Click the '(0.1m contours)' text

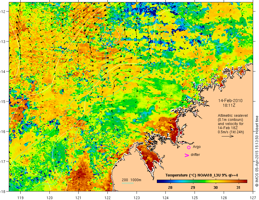(230, 120)
